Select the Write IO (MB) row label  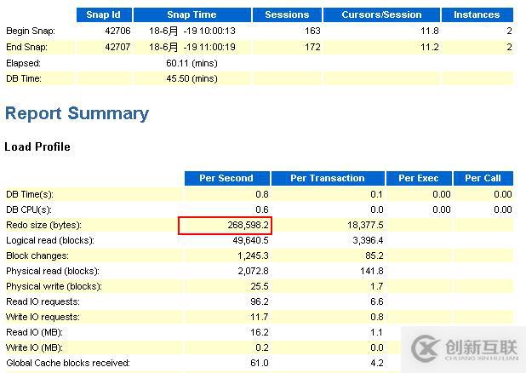click(x=34, y=347)
